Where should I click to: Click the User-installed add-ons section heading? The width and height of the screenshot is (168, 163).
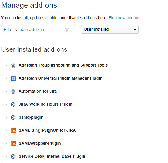[34, 49]
